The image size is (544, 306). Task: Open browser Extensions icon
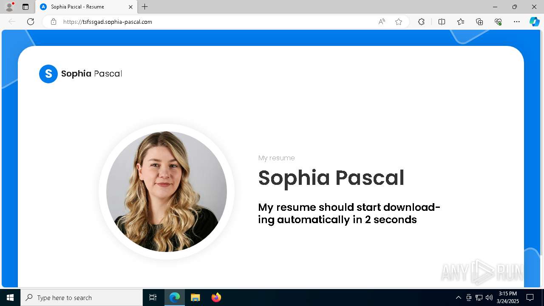pos(421,22)
